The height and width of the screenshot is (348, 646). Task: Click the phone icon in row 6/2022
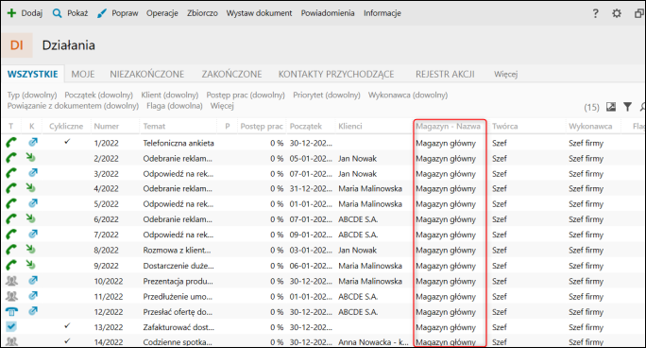11,219
